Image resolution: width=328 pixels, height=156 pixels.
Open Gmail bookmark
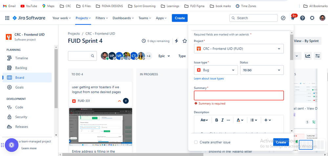9,6
